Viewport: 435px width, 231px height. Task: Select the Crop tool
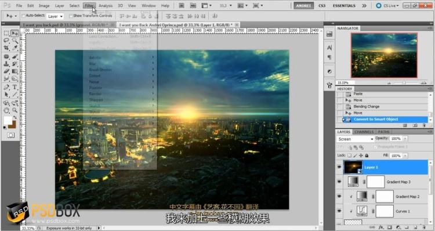point(6,48)
